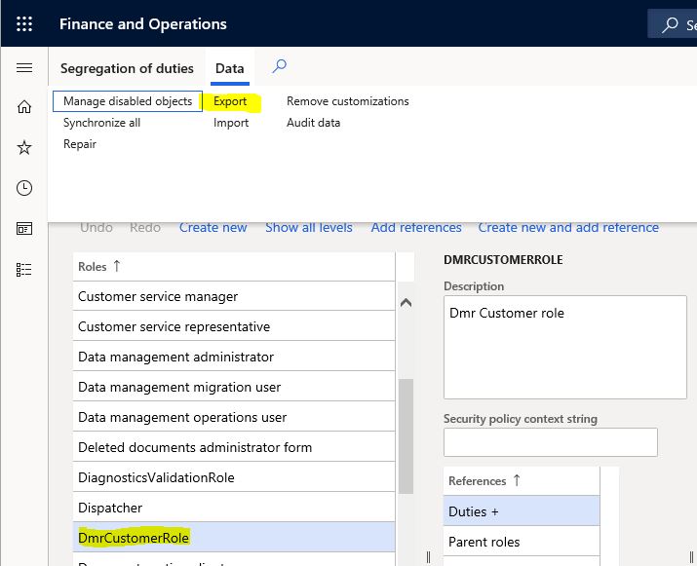Image resolution: width=697 pixels, height=566 pixels.
Task: Open Audit data
Action: click(313, 123)
